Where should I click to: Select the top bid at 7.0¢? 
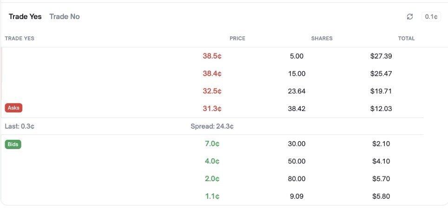212,144
